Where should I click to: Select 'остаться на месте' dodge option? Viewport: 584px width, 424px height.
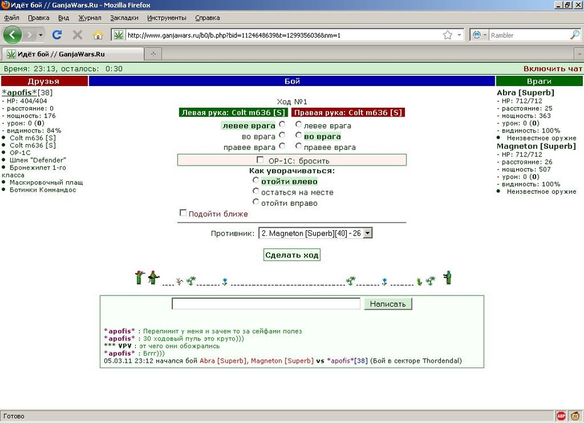coord(256,191)
